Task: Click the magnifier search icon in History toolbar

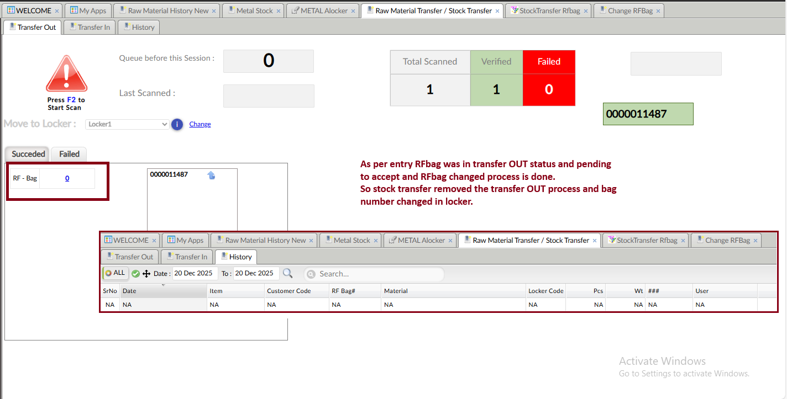Action: click(288, 273)
